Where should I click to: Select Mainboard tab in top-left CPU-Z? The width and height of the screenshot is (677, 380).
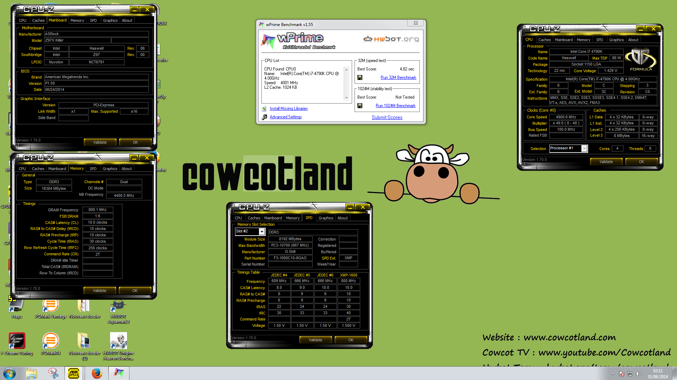[x=58, y=20]
